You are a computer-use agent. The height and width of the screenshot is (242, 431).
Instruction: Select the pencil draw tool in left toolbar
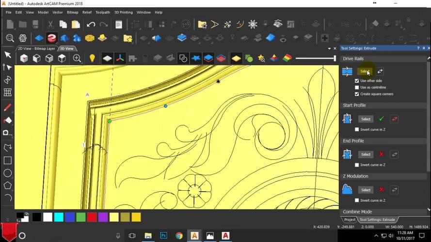pos(8,107)
